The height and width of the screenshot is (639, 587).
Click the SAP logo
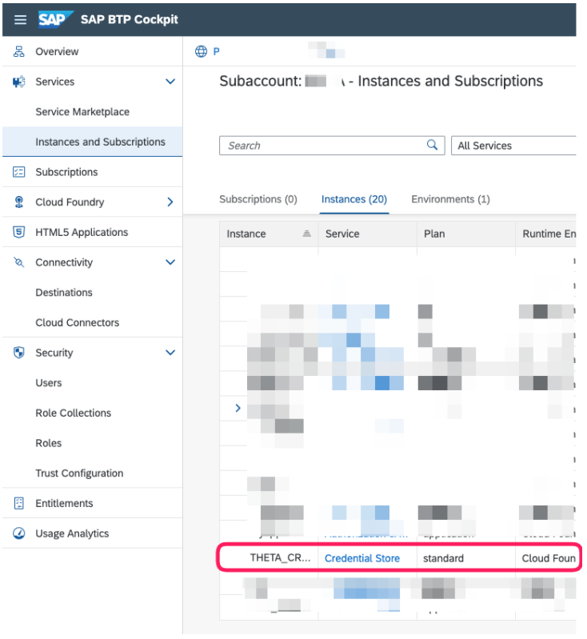(x=55, y=19)
